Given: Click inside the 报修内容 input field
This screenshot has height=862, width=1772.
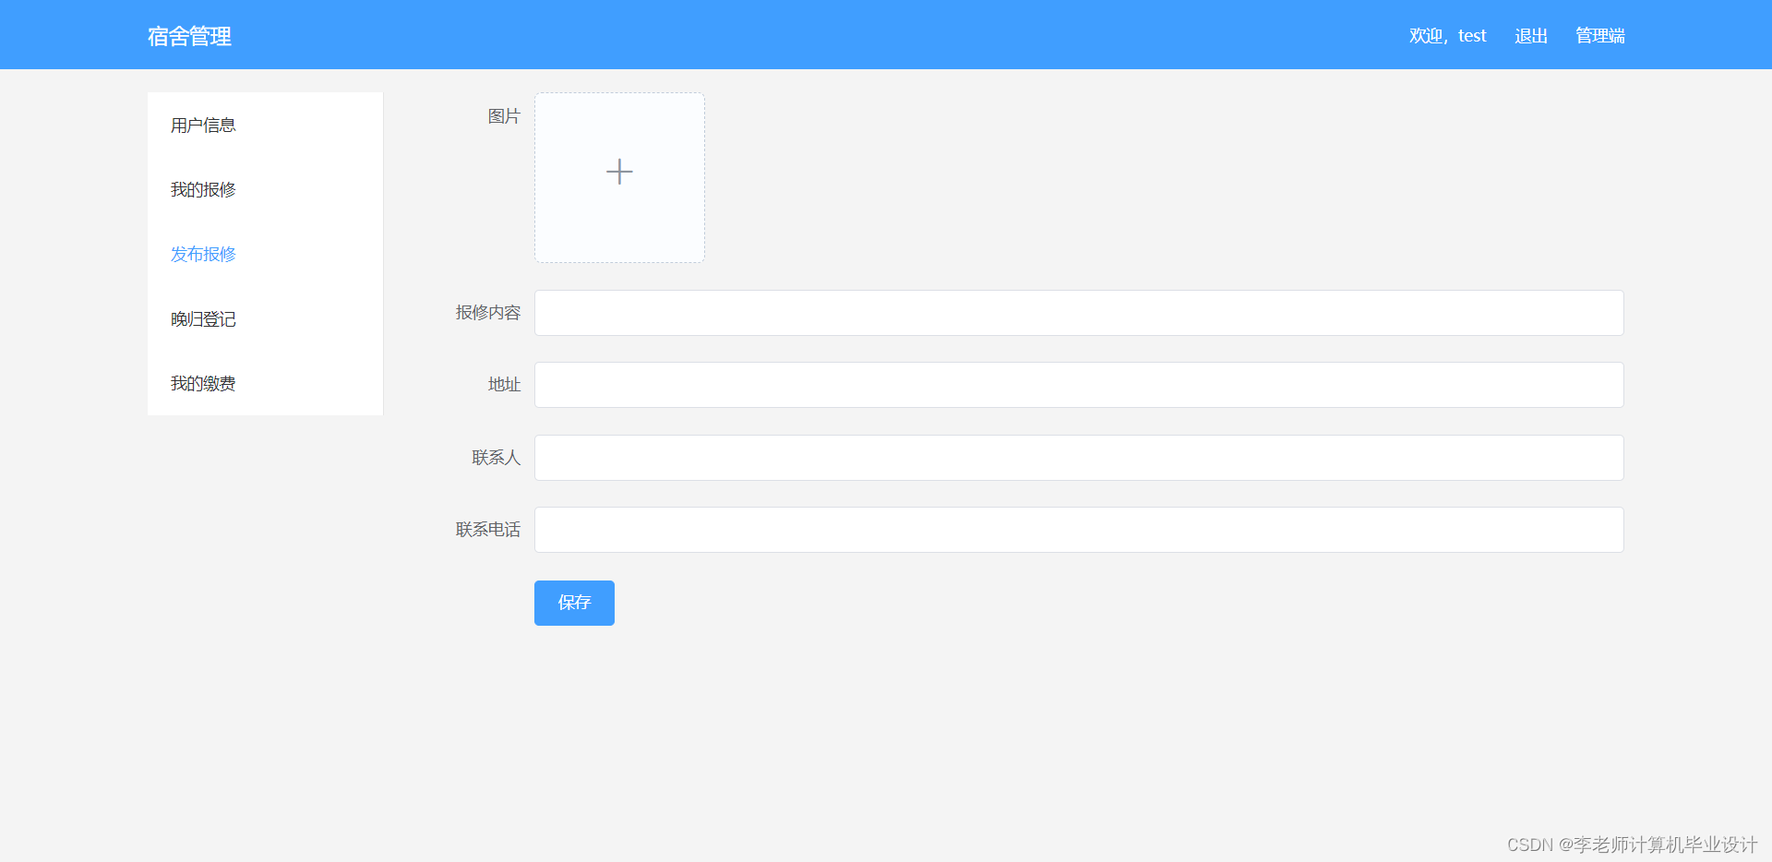Looking at the screenshot, I should click(x=1078, y=313).
